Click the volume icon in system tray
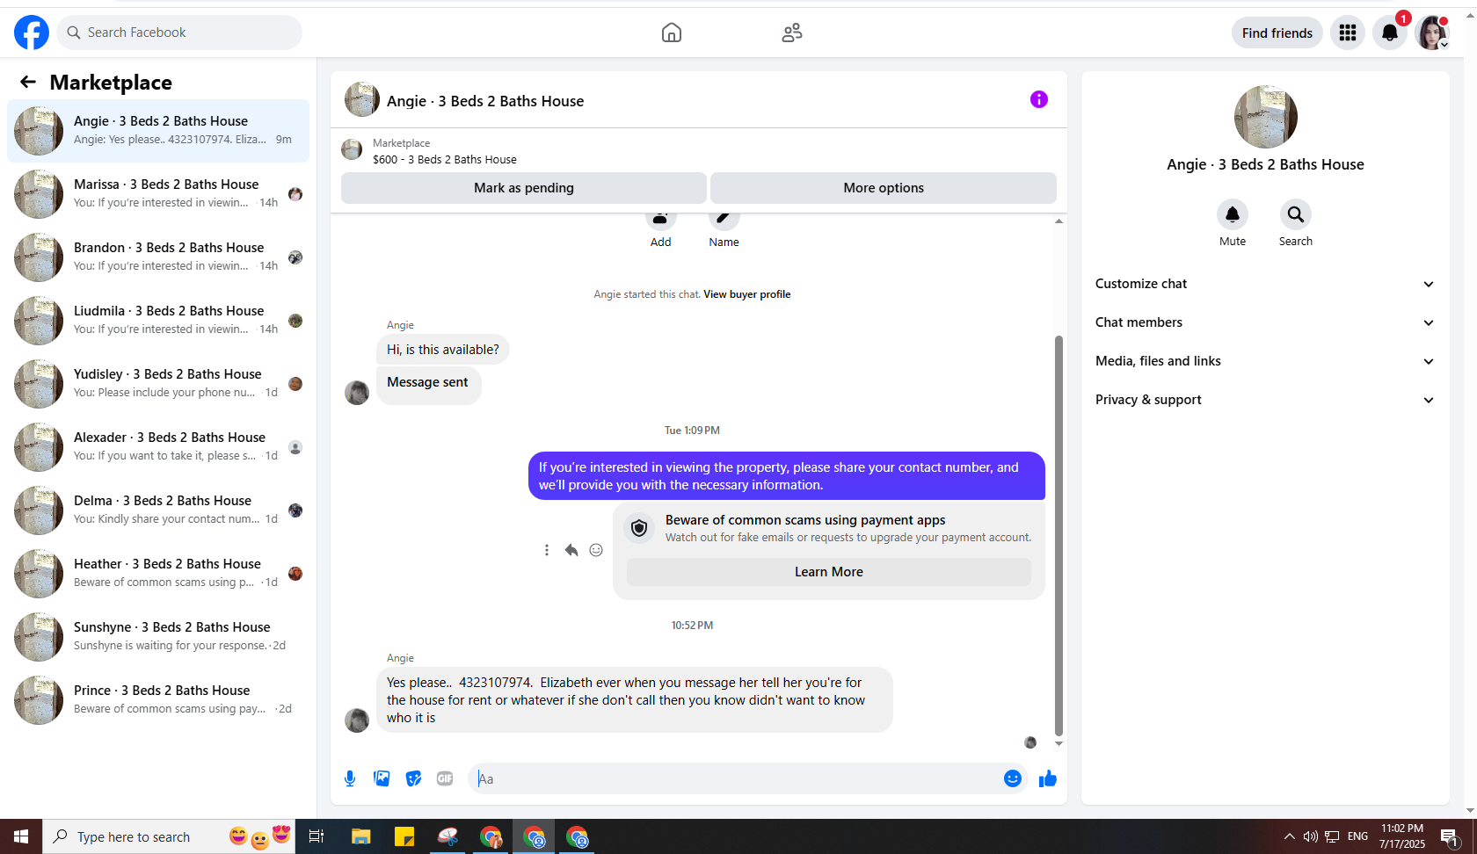1477x854 pixels. pos(1310,836)
